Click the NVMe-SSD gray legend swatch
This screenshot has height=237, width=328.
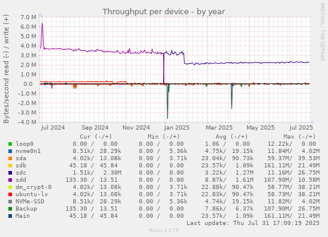click(x=10, y=202)
